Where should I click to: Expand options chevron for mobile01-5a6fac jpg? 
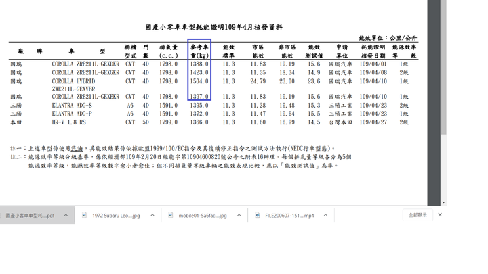239,215
